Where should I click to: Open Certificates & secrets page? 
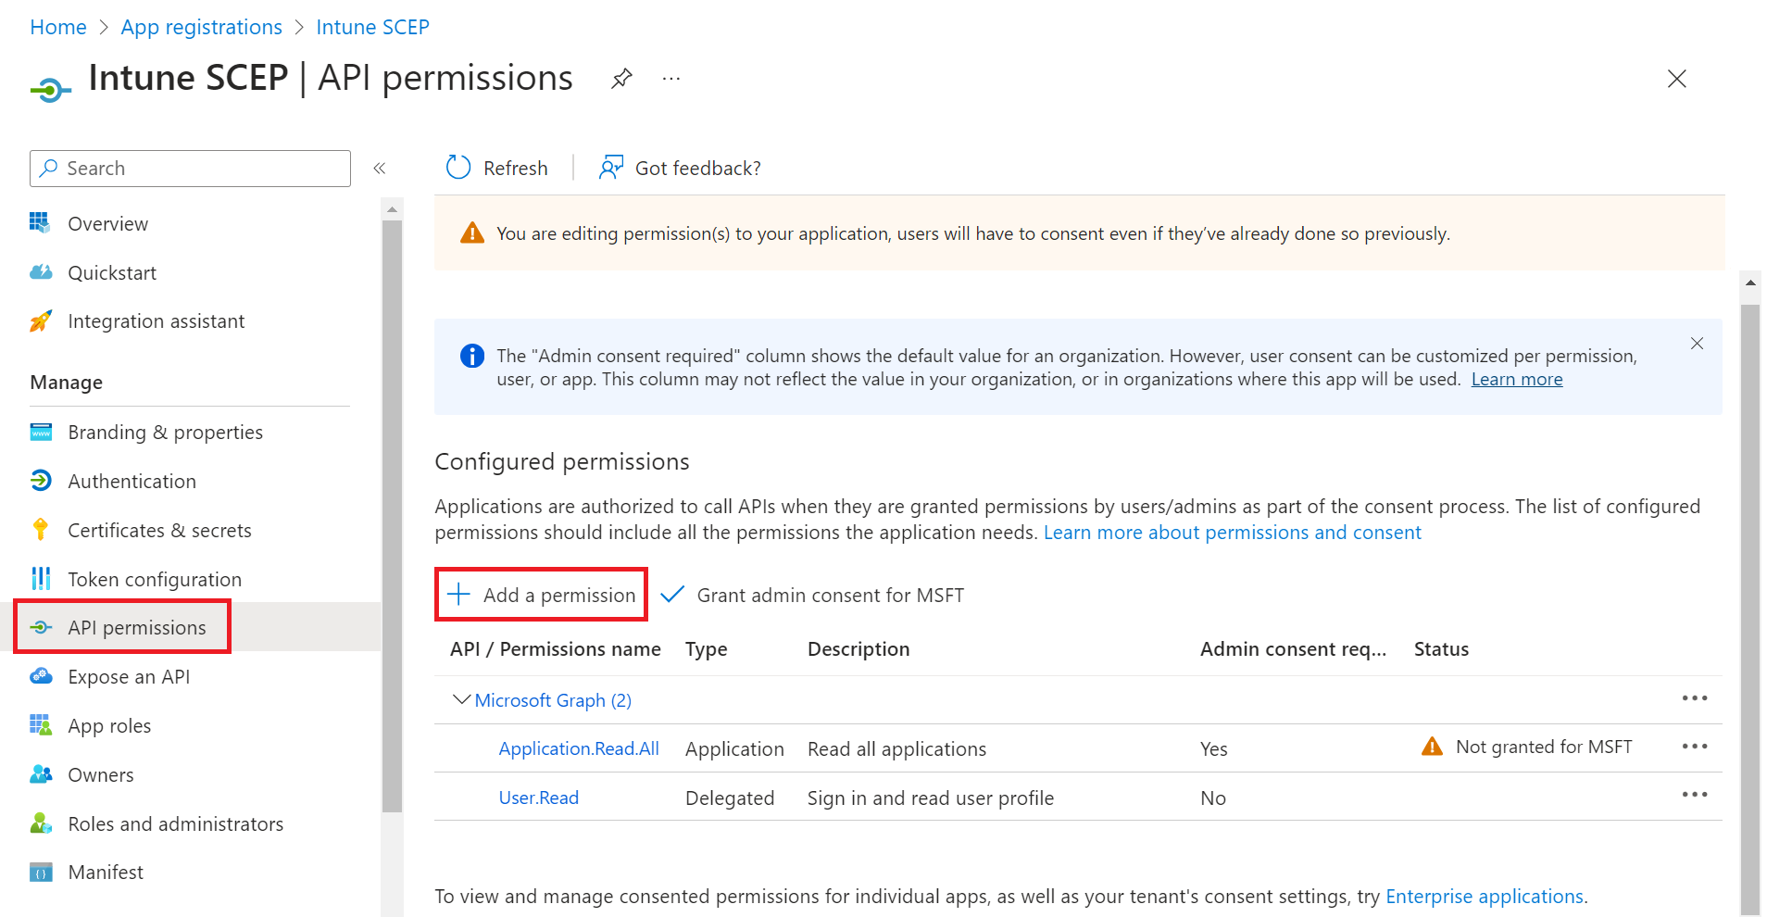[x=159, y=530]
